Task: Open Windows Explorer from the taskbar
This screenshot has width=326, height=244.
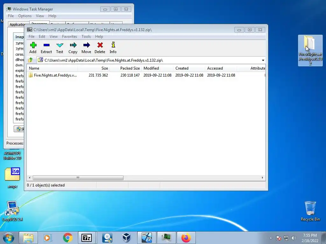Action: [x=28, y=238]
